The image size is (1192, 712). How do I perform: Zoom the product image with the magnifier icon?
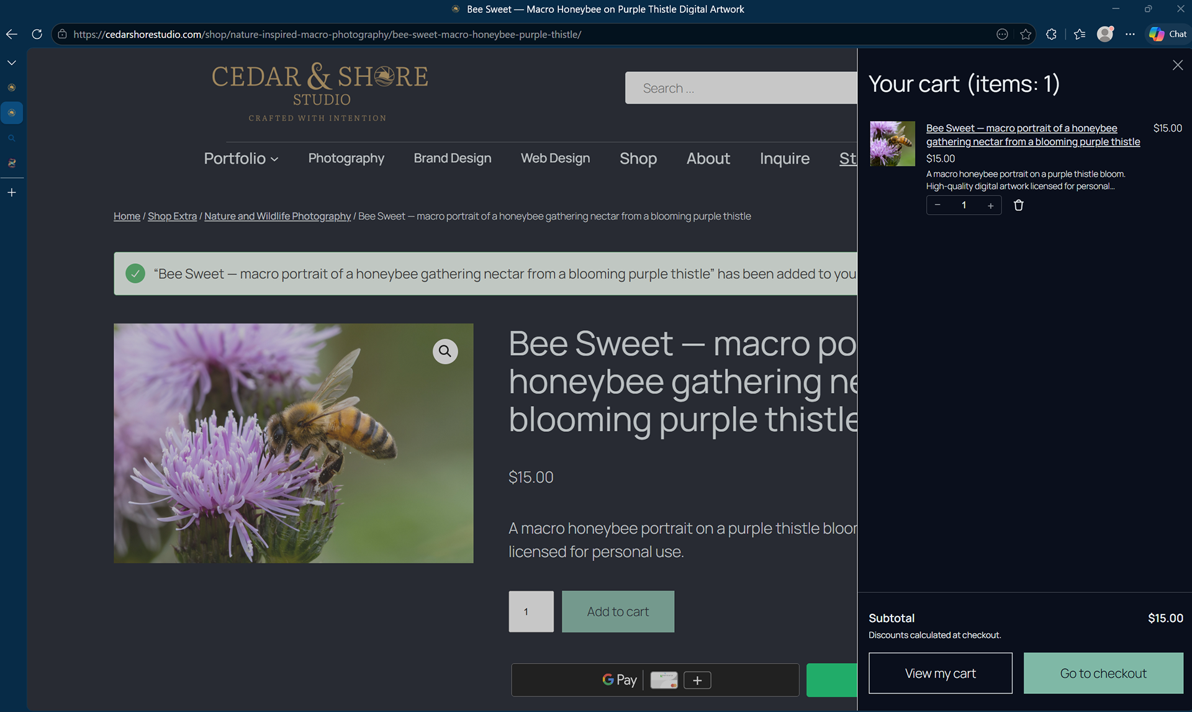(445, 351)
